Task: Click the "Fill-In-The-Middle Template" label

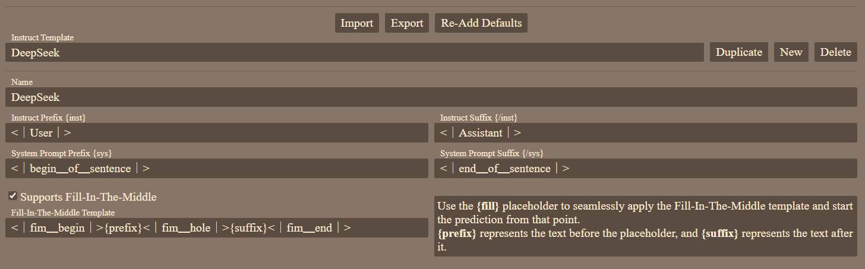Action: [x=63, y=212]
